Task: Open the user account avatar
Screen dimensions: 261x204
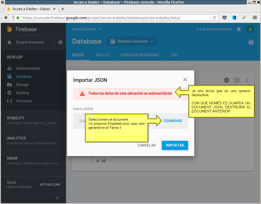Action: (x=250, y=29)
